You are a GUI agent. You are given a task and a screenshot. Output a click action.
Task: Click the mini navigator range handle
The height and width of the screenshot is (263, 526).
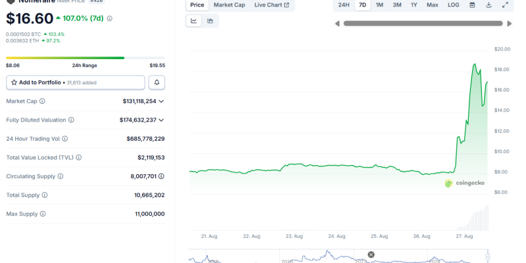(x=488, y=257)
